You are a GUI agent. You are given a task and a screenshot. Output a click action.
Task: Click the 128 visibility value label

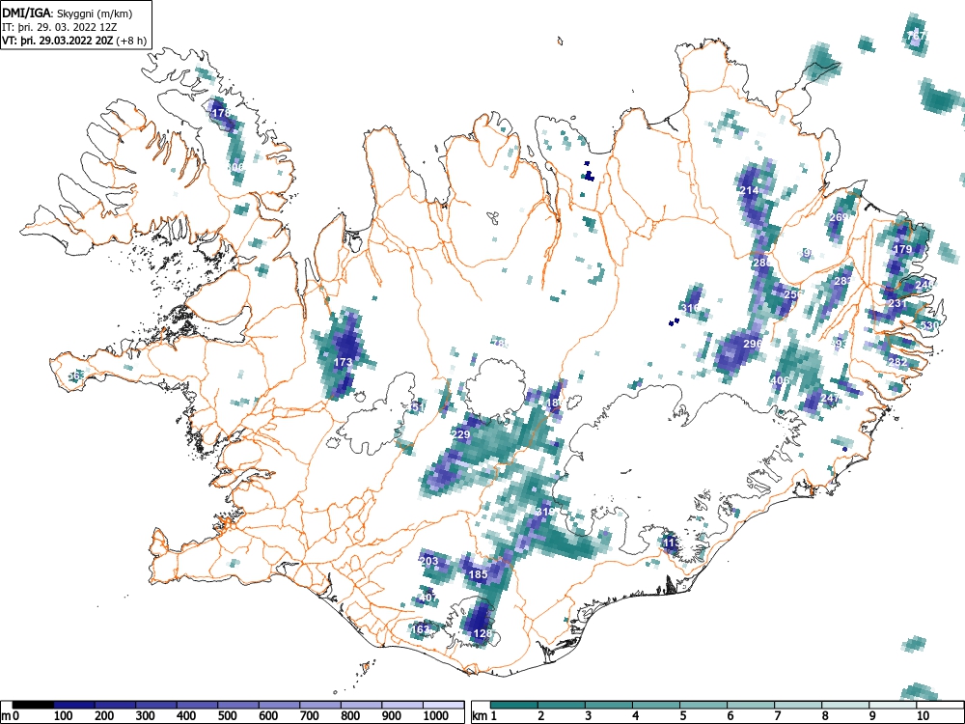[483, 633]
